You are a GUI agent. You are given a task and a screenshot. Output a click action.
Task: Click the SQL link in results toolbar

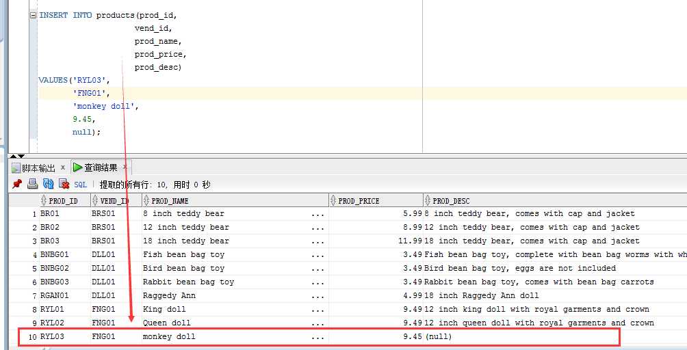tap(80, 185)
